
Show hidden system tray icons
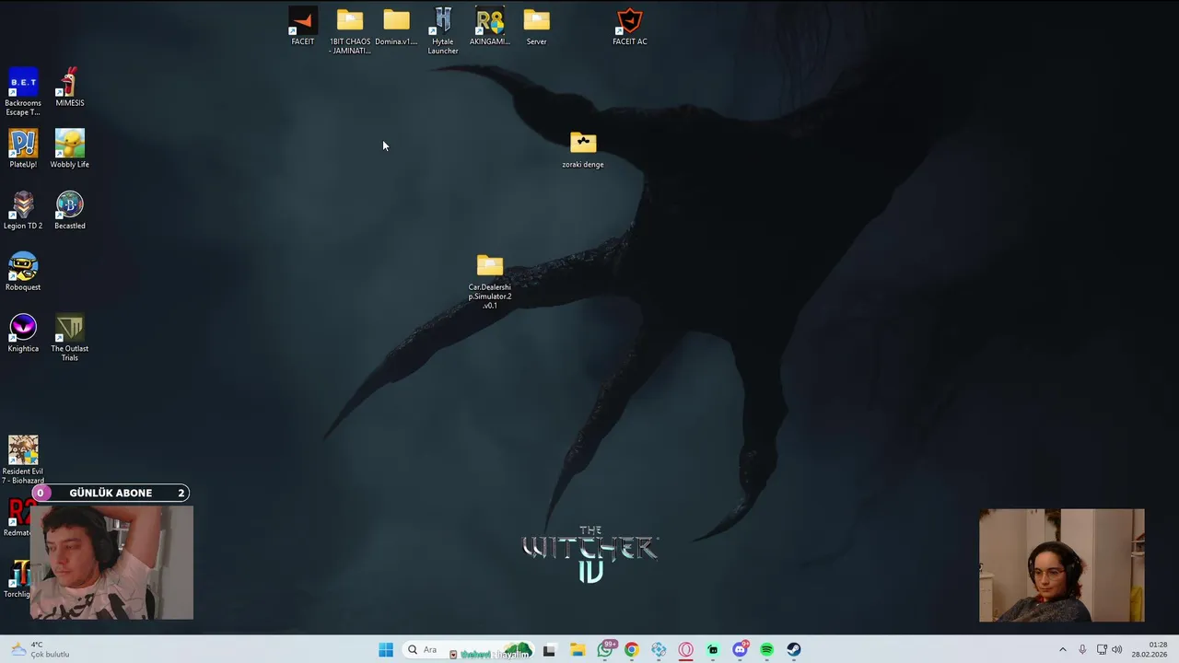tap(1062, 649)
